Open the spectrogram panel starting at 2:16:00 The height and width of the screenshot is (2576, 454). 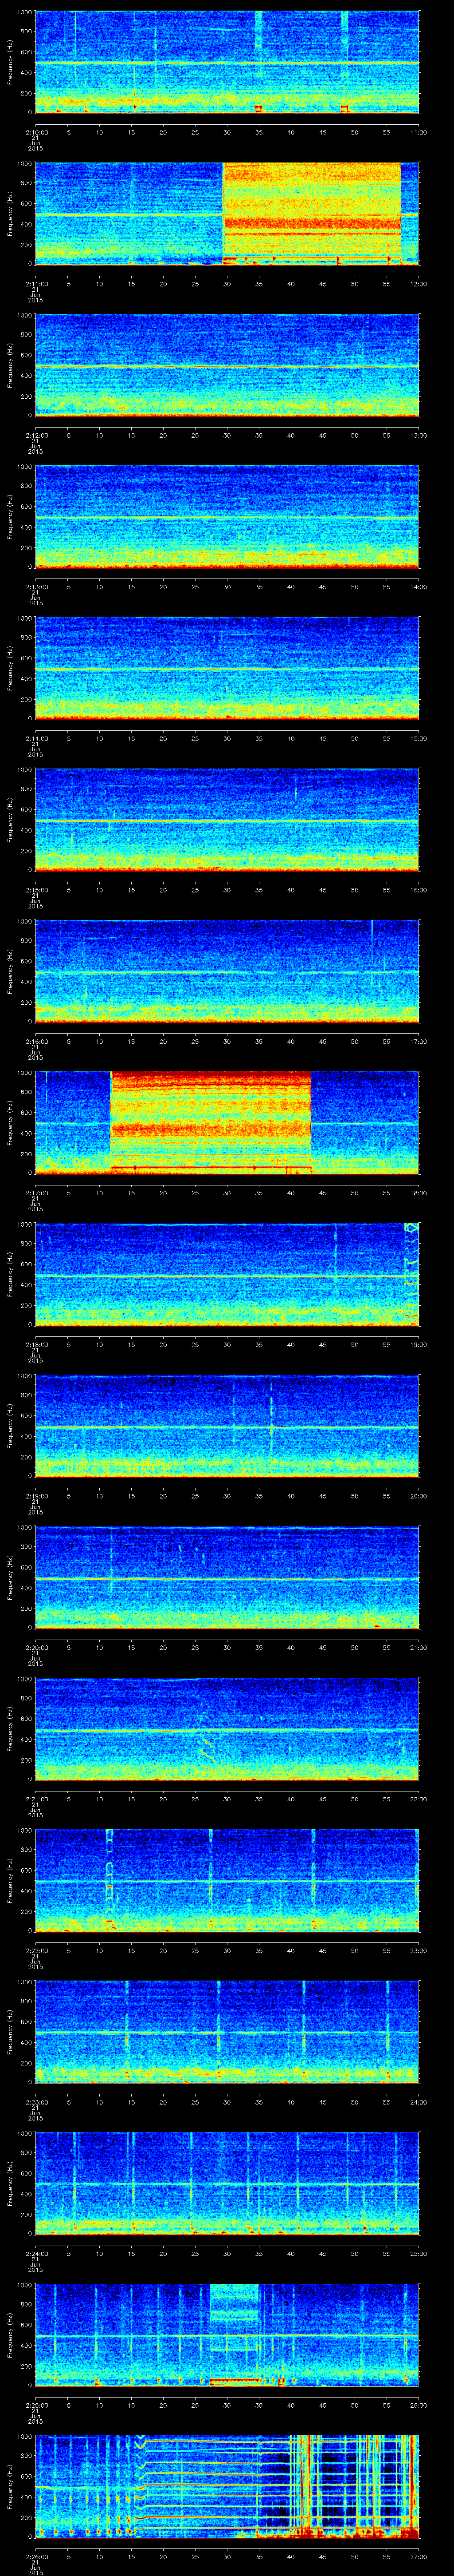[x=227, y=971]
